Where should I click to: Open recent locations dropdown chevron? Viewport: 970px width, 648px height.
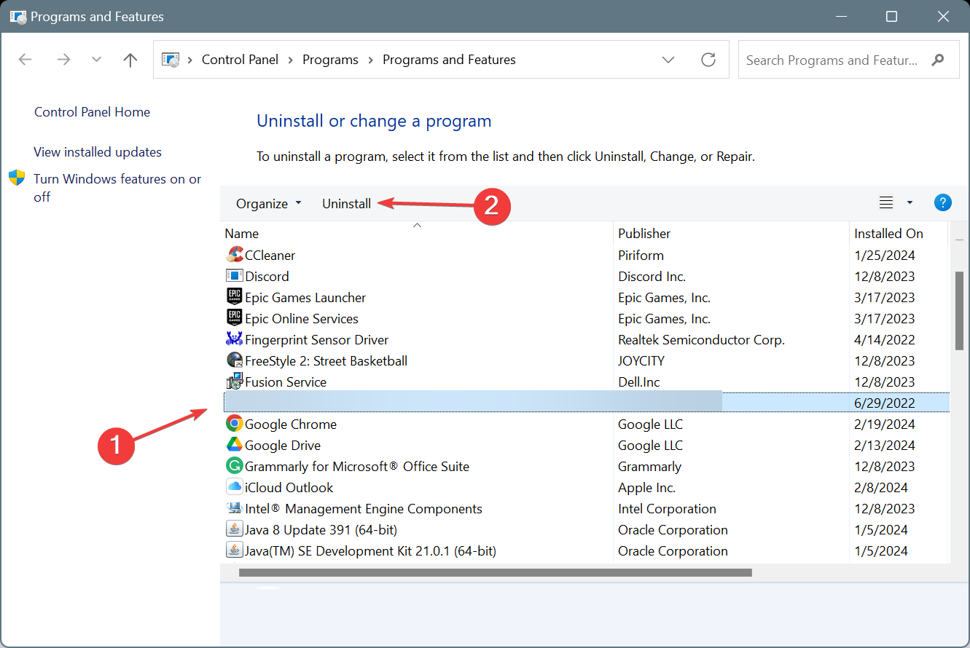pyautogui.click(x=96, y=60)
